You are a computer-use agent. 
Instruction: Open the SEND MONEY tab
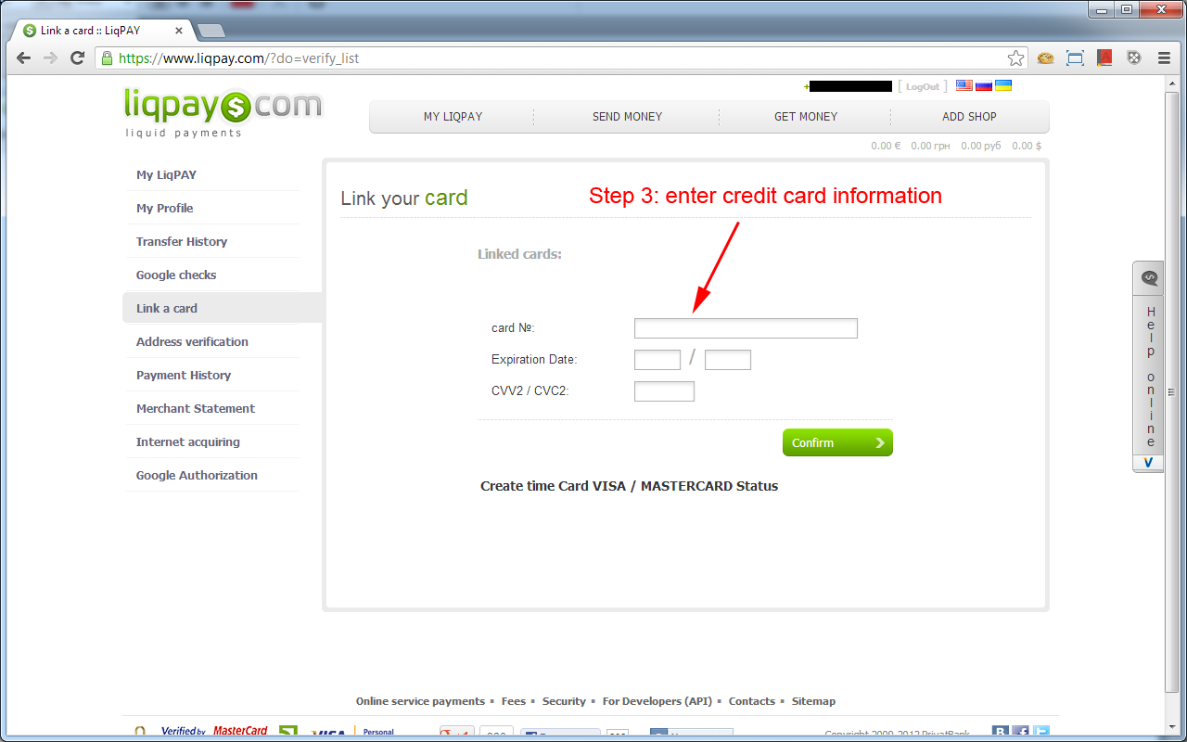[627, 117]
